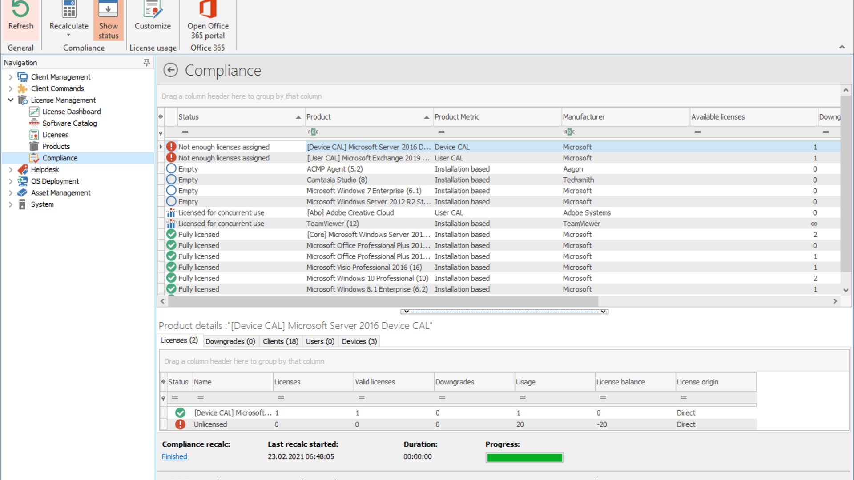
Task: Select the Client Commands puzzle icon
Action: [22, 88]
